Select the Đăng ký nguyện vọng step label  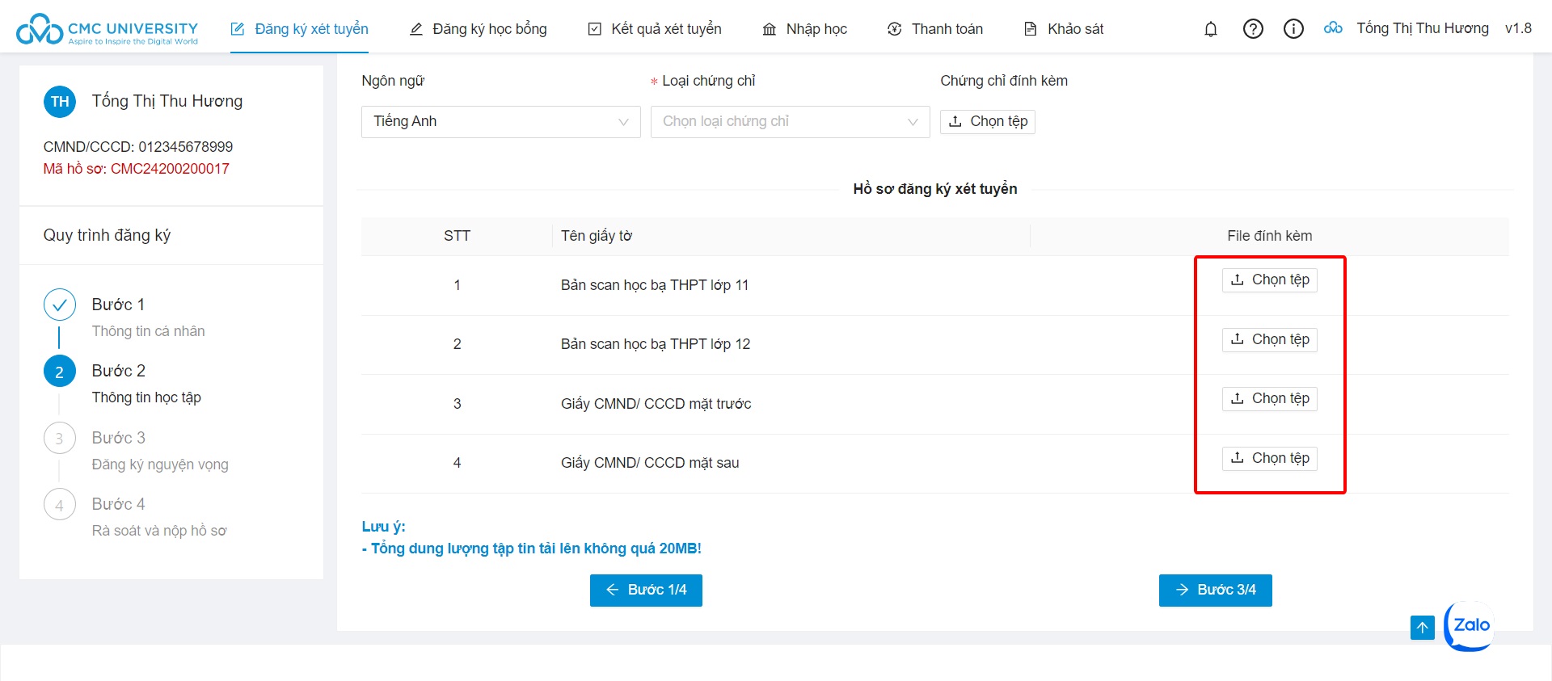click(160, 465)
